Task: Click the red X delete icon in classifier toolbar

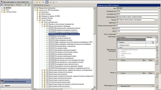Action: (43, 2)
